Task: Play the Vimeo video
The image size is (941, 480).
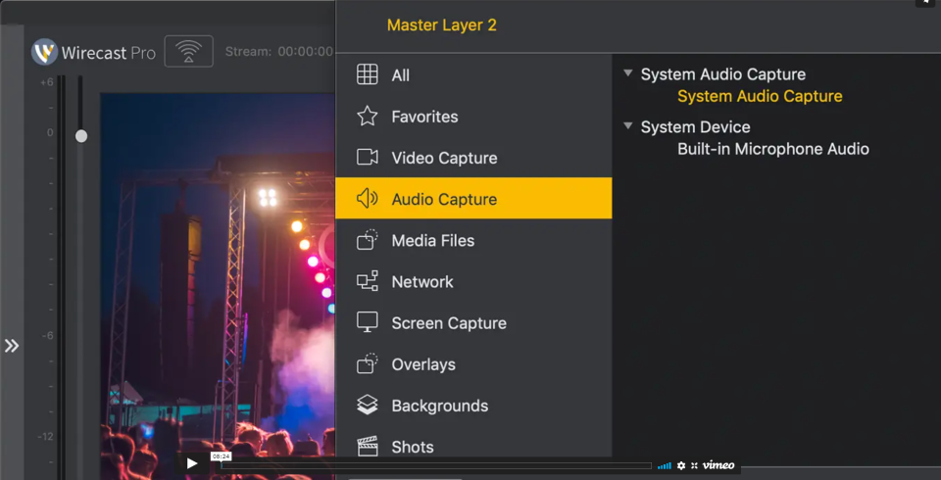Action: tap(192, 464)
